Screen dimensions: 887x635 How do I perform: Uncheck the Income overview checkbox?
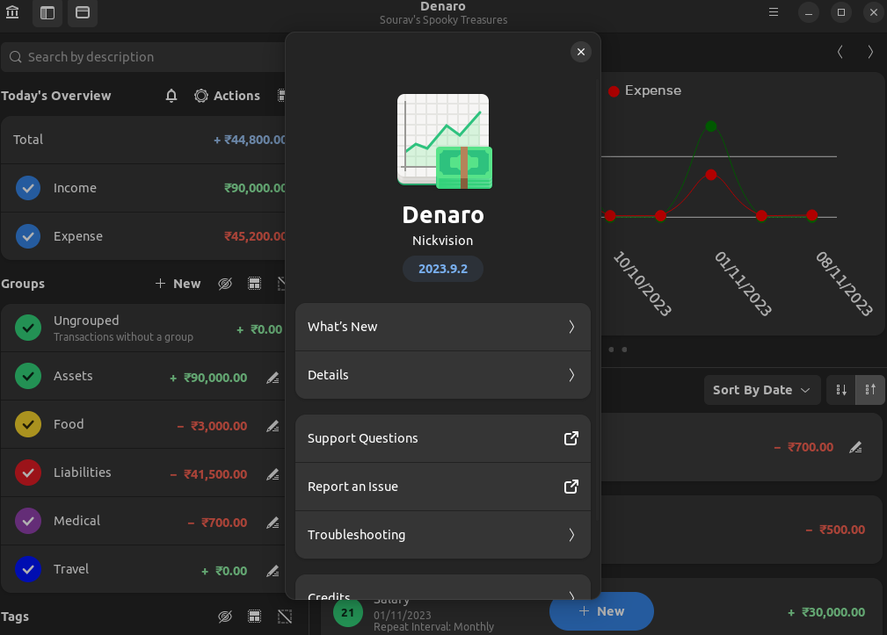pos(27,188)
